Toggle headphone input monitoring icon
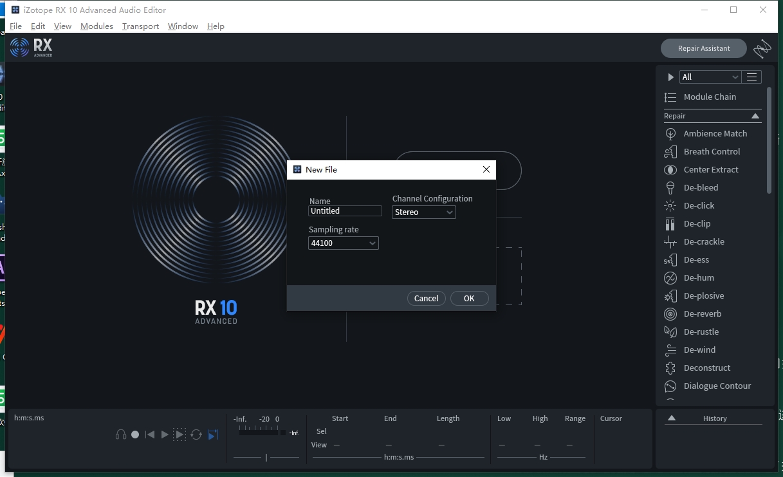 coord(120,435)
